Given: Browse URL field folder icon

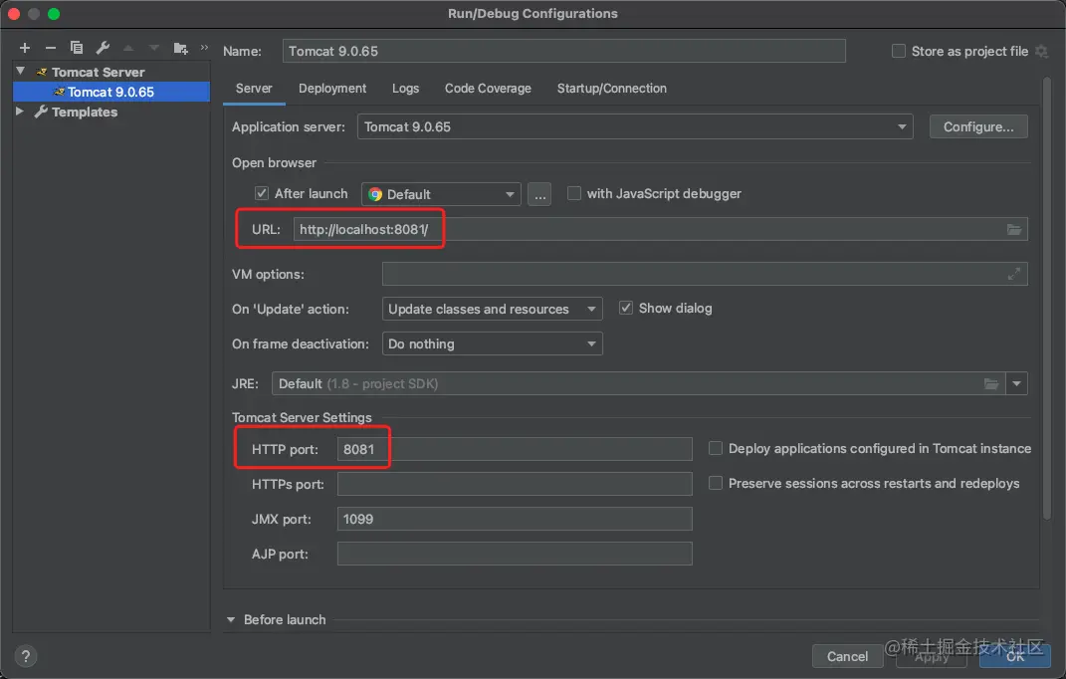Looking at the screenshot, I should coord(1013,229).
